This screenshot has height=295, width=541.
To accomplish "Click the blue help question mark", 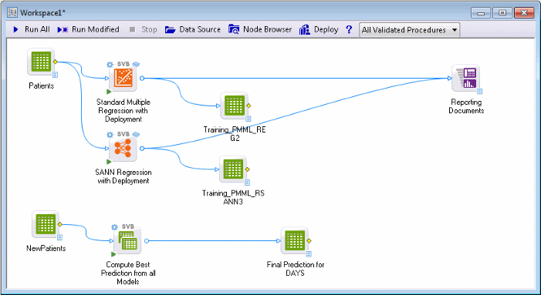I will tap(349, 29).
